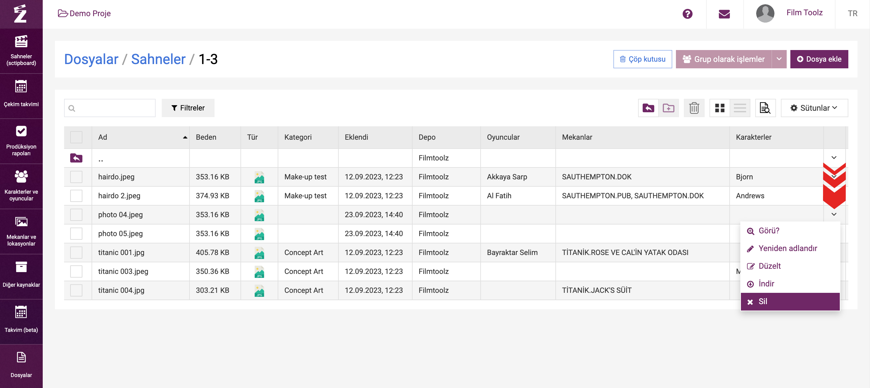Switch to grid view

click(720, 108)
